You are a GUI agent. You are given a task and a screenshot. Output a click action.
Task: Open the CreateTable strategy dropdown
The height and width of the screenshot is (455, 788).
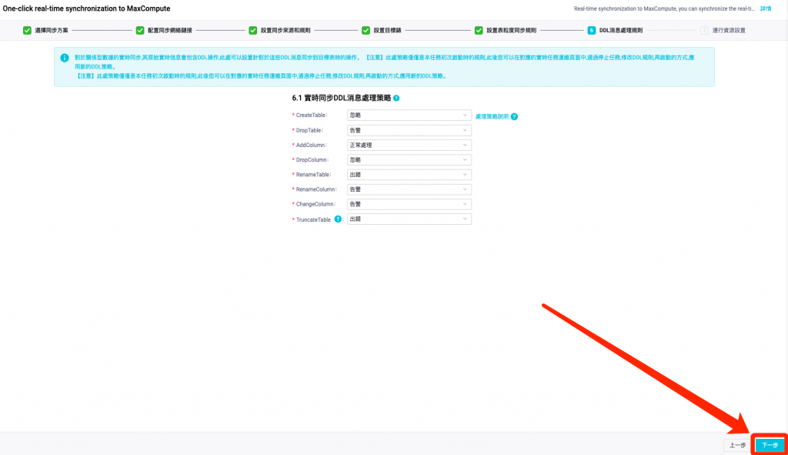(x=409, y=115)
